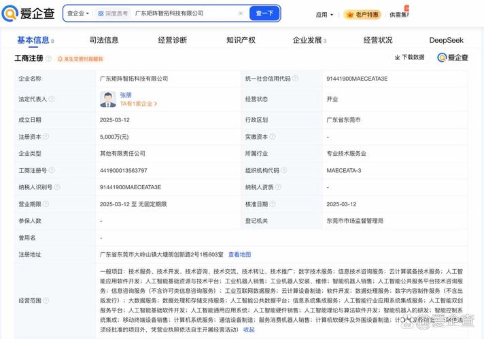Click the 开业 business status value
484x339 pixels.
(x=332, y=99)
